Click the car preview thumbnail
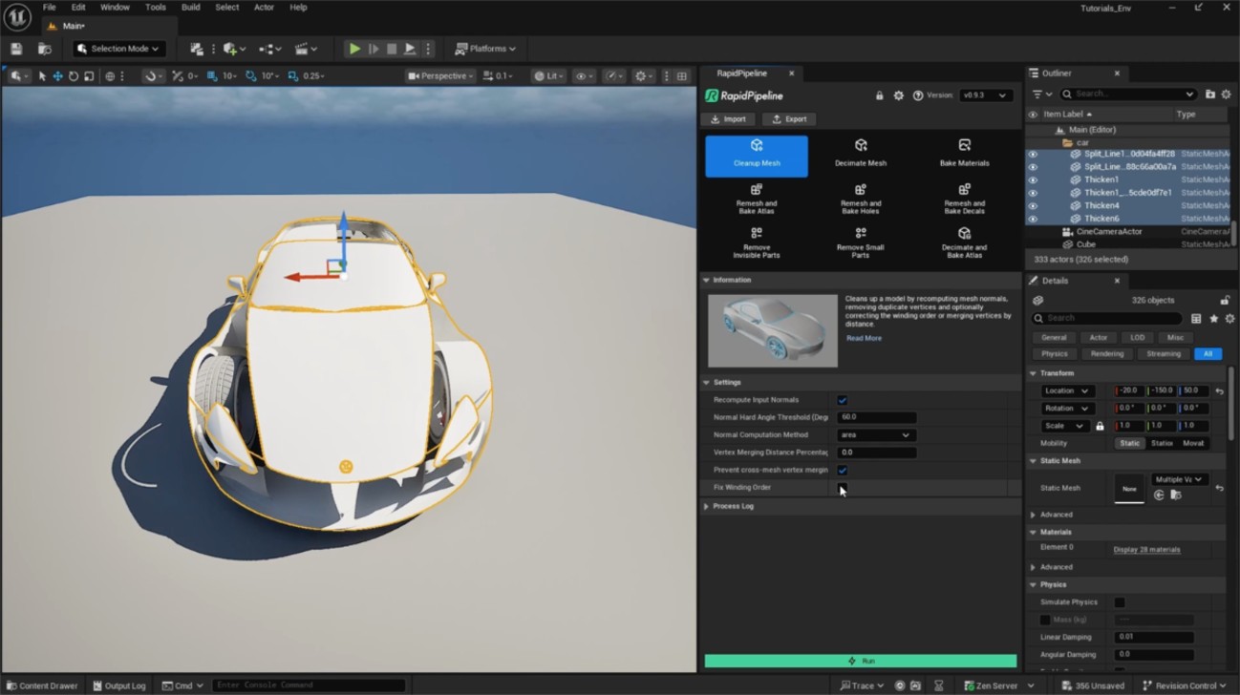The width and height of the screenshot is (1240, 695). [772, 330]
